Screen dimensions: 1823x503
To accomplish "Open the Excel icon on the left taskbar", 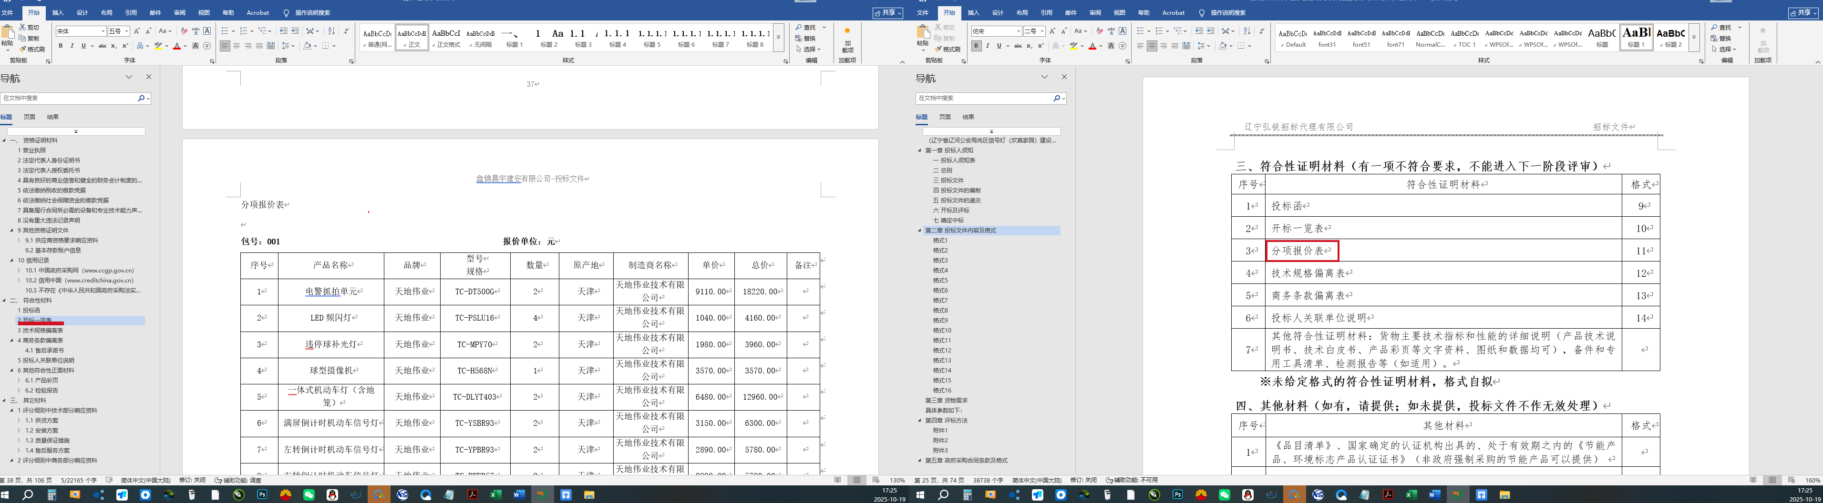I will coord(495,495).
